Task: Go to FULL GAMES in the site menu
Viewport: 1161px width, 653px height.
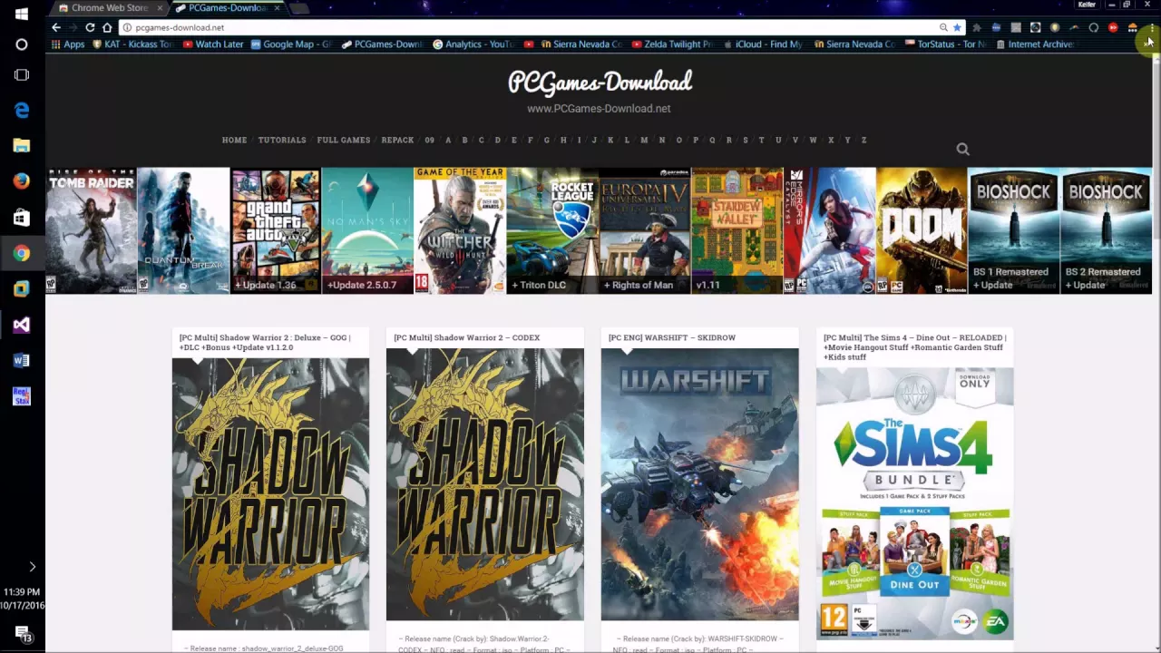Action: tap(344, 141)
